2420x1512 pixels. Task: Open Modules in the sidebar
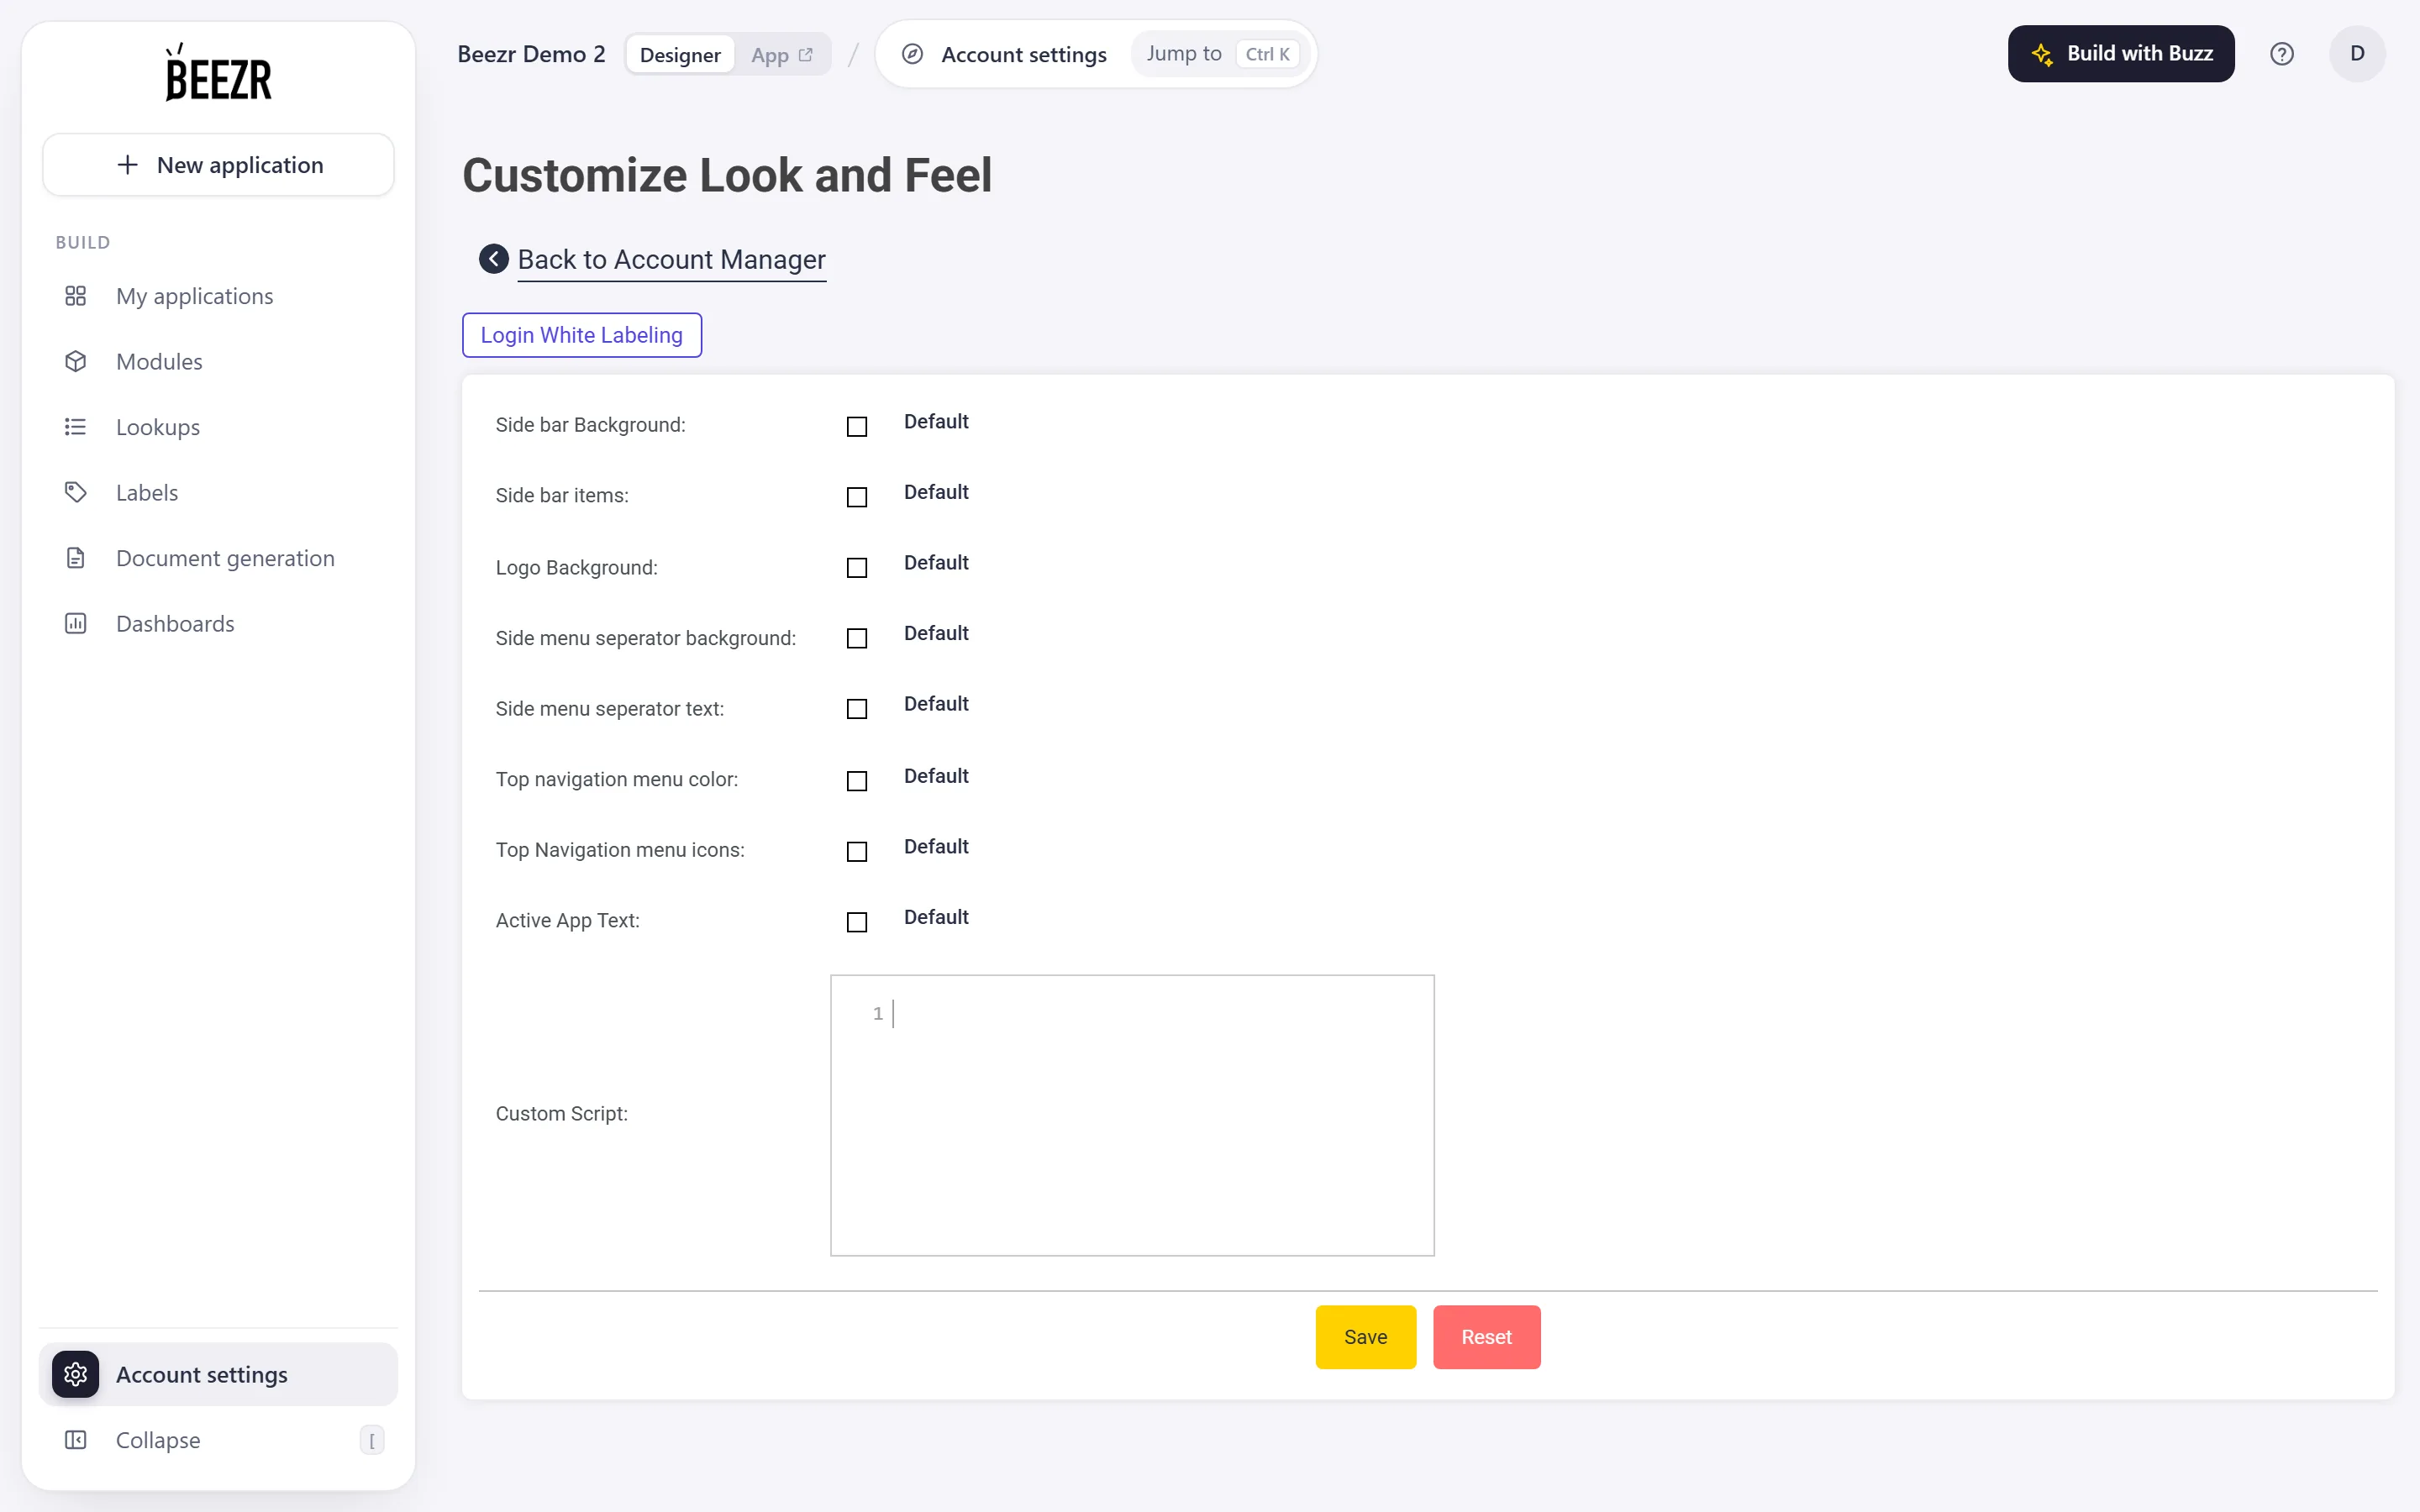[x=218, y=362]
